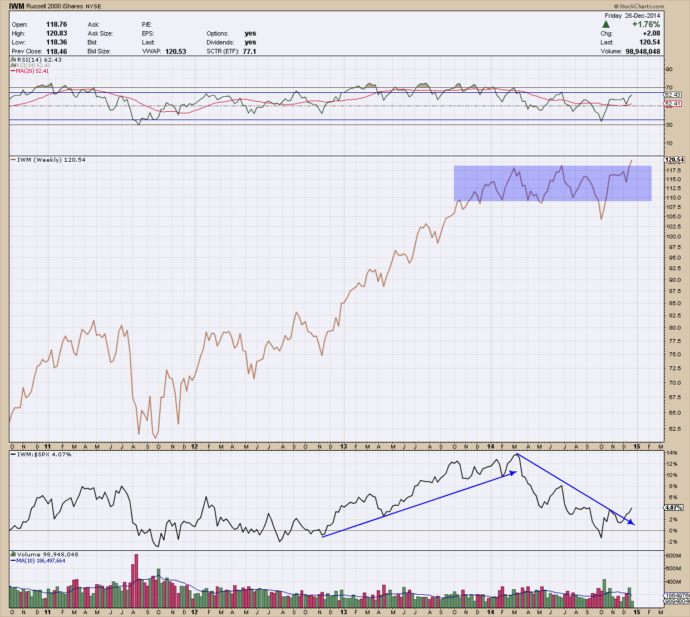Click the '14' year label under price chart
Image resolution: width=690 pixels, height=617 pixels.
coord(490,447)
